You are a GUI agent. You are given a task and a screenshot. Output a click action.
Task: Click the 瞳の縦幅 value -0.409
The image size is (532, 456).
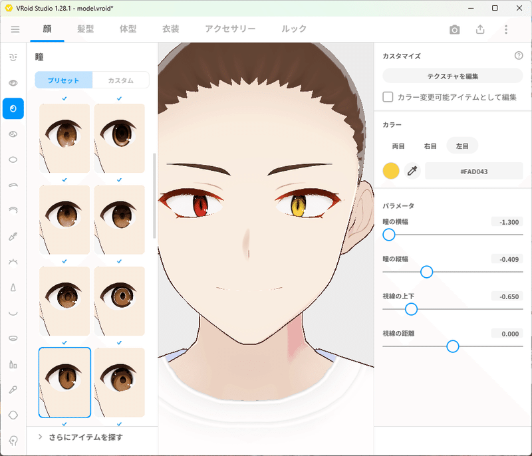click(x=507, y=259)
